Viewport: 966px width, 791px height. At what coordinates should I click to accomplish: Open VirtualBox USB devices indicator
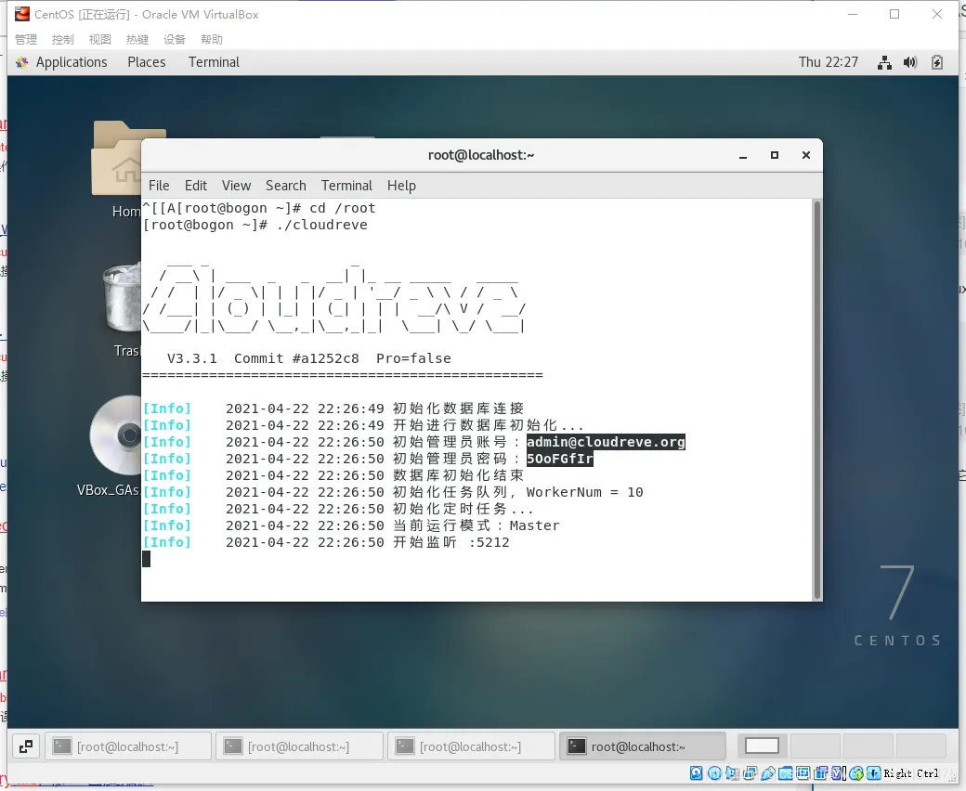click(x=767, y=773)
